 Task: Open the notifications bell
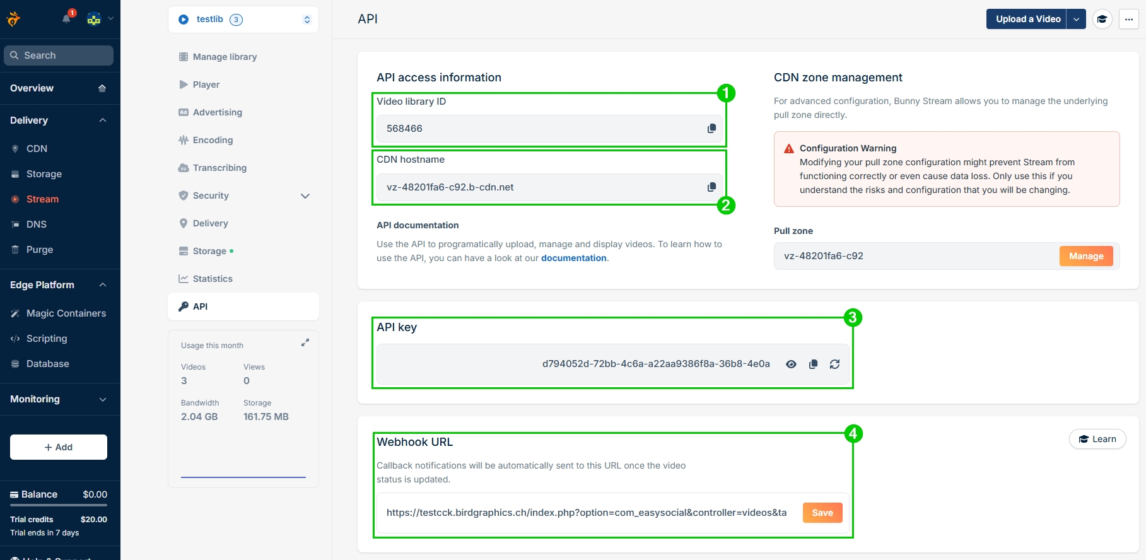pyautogui.click(x=66, y=19)
